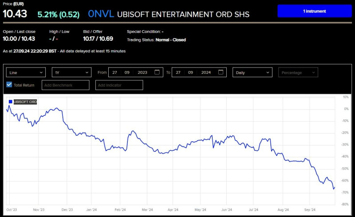Click the UBISOFT ORD legend label

pos(25,102)
